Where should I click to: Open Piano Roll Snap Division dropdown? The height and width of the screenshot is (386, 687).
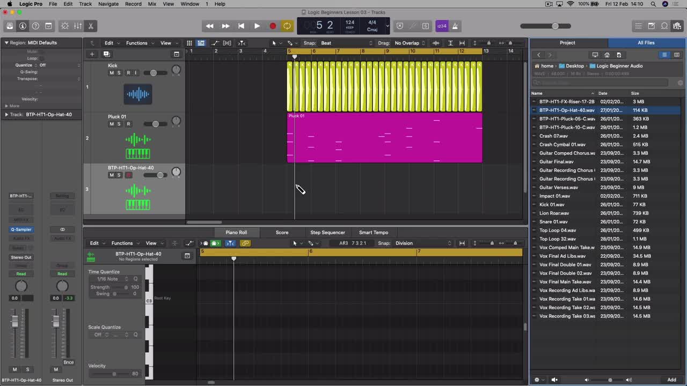(x=423, y=243)
